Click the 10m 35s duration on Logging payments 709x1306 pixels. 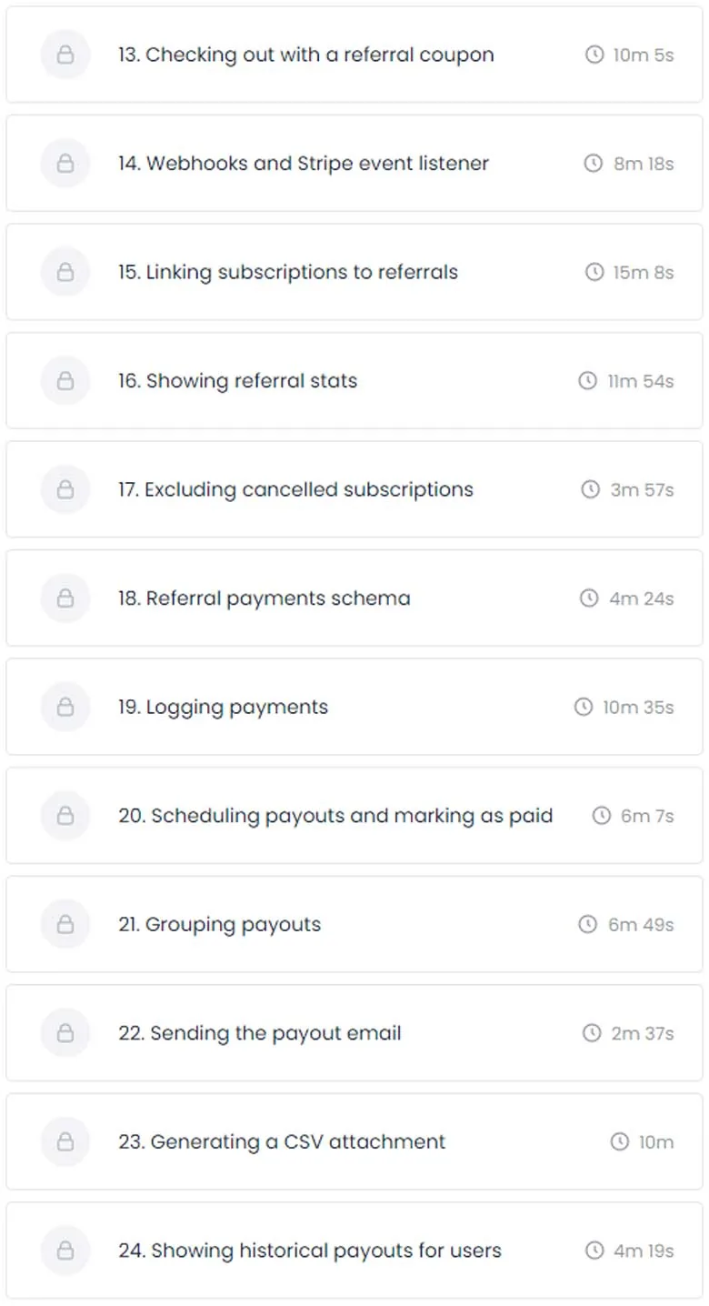coord(638,707)
